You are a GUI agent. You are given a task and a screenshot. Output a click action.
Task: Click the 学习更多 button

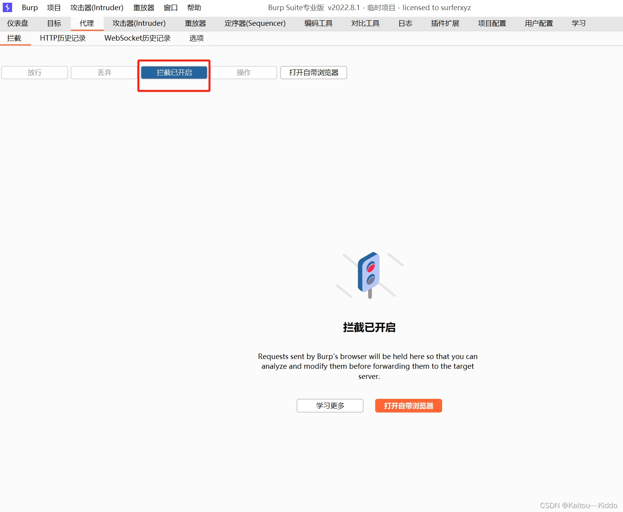tap(330, 406)
